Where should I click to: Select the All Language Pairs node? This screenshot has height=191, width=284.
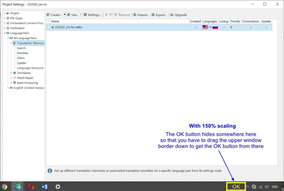coord(25,38)
